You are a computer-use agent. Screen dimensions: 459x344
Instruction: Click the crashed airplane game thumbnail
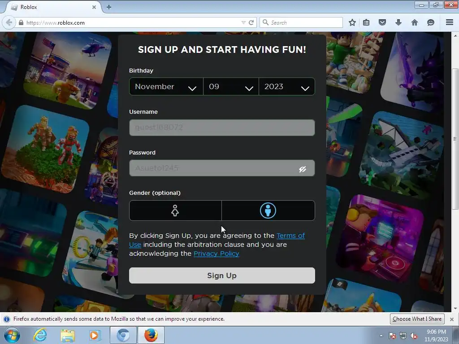click(x=401, y=155)
